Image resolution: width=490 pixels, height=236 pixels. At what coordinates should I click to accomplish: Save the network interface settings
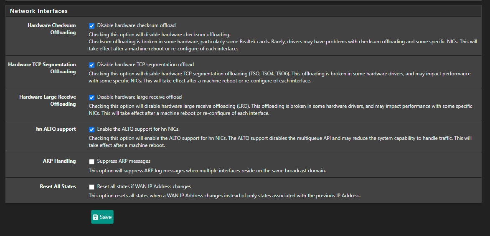(x=102, y=217)
